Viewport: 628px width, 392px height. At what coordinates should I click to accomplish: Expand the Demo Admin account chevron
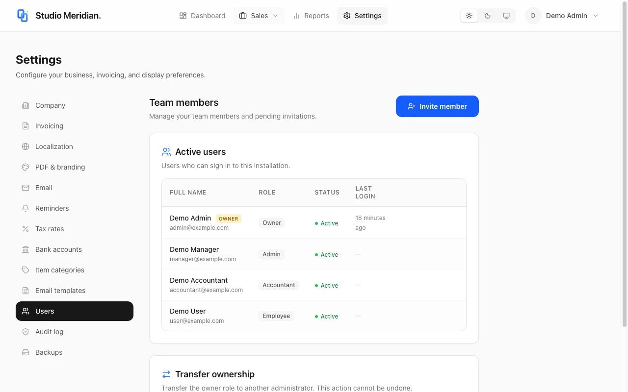(x=596, y=16)
